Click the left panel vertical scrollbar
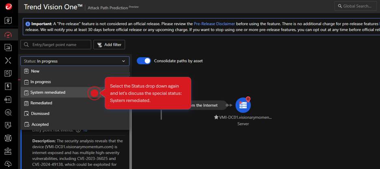Viewport: 380px width, 169px height. tap(131, 149)
